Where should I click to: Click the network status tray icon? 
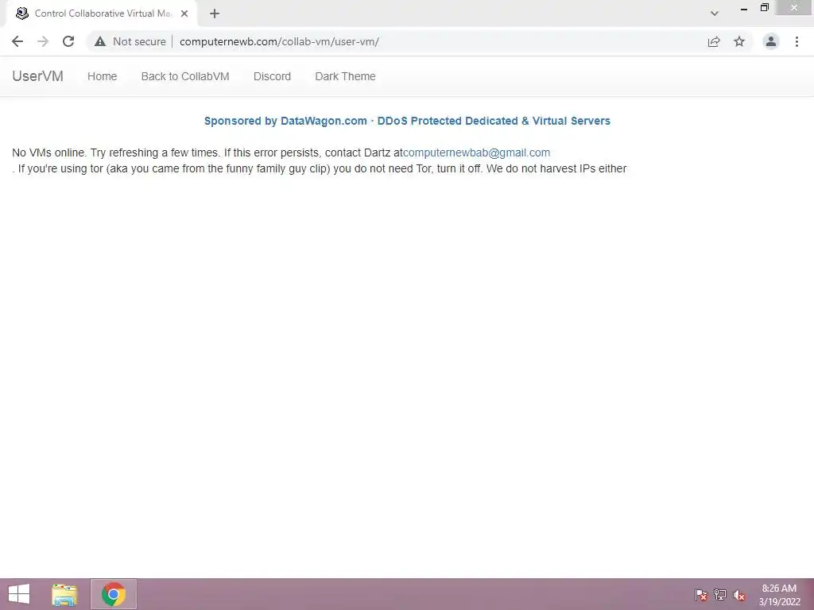click(720, 595)
